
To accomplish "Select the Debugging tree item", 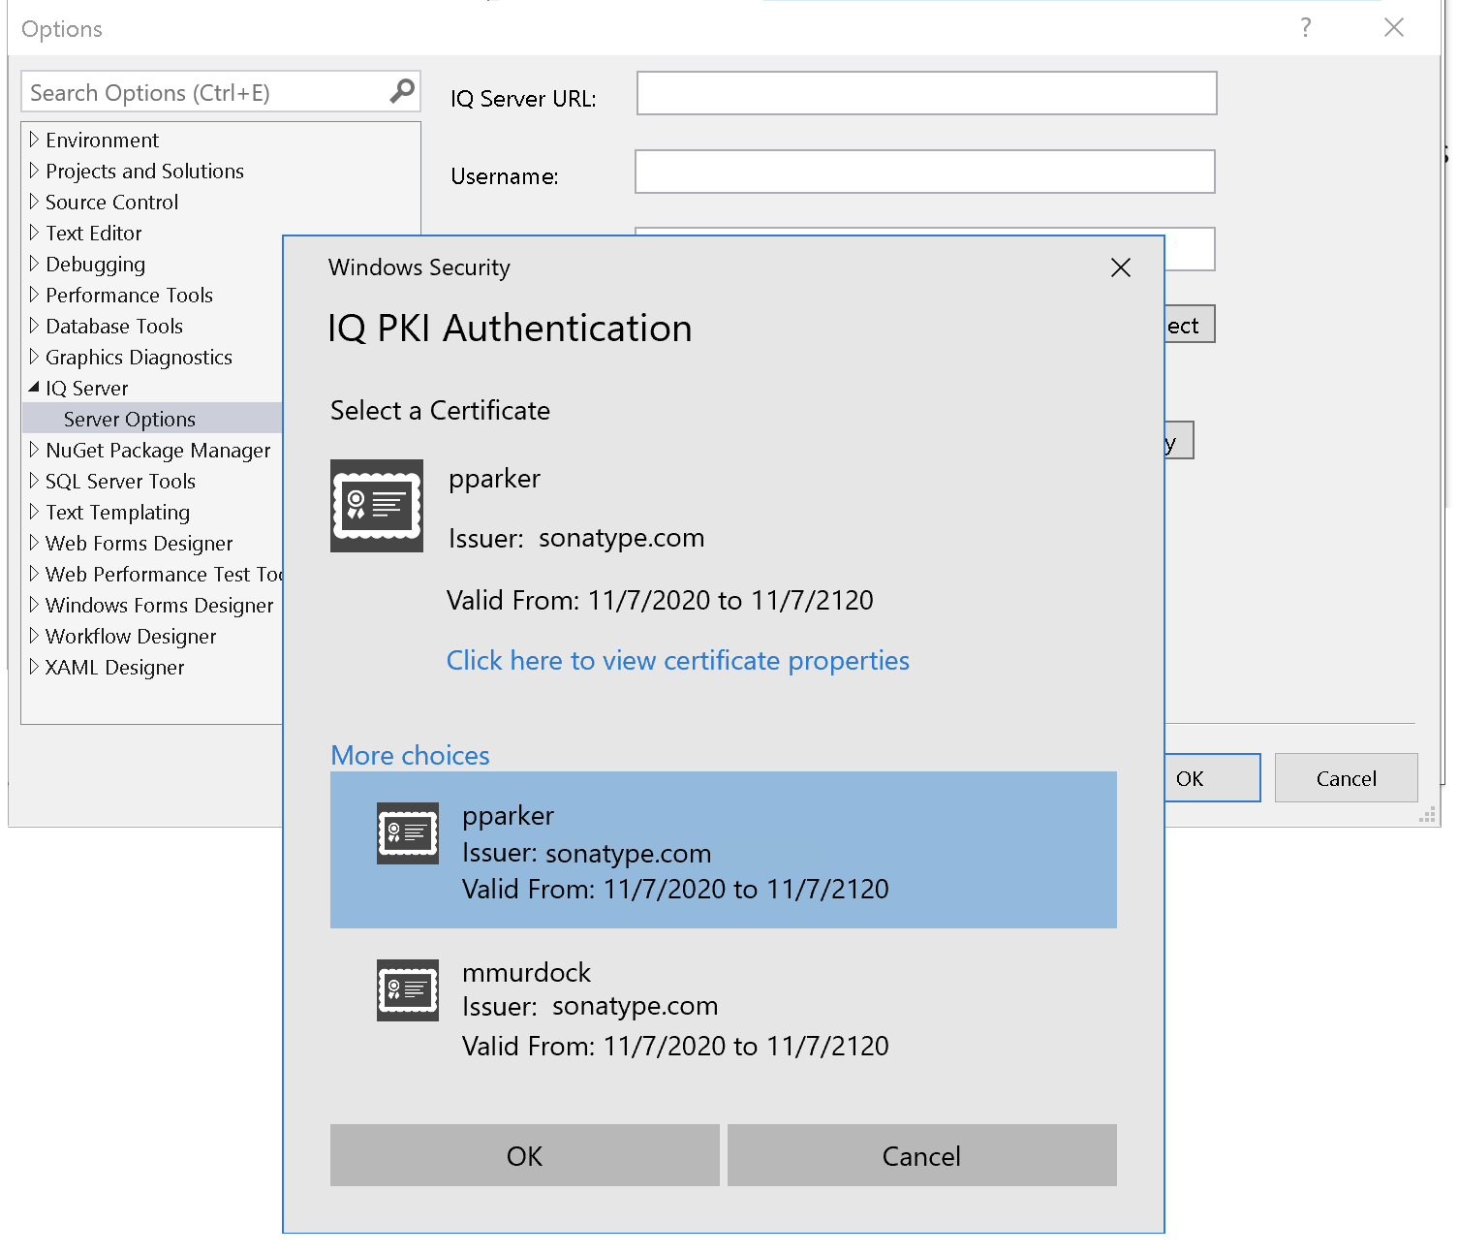I will pyautogui.click(x=95, y=264).
